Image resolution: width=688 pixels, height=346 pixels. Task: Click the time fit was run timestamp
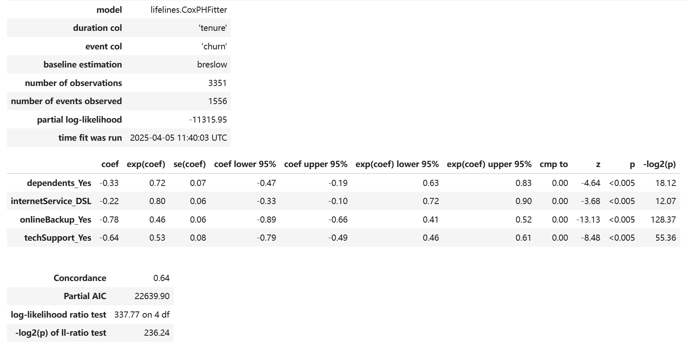pyautogui.click(x=178, y=138)
